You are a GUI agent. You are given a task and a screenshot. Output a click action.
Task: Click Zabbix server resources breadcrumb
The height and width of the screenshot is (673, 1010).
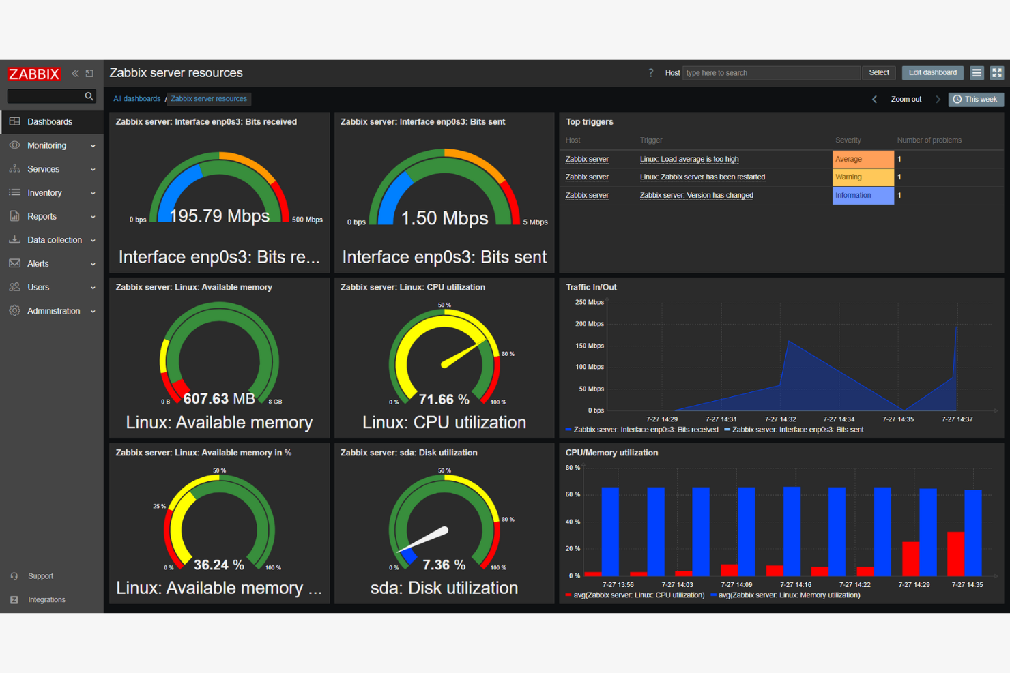coord(209,99)
